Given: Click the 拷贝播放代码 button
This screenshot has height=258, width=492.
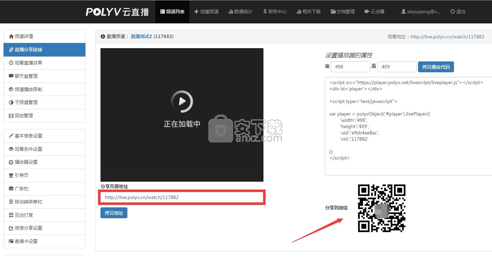Looking at the screenshot, I should tap(436, 67).
